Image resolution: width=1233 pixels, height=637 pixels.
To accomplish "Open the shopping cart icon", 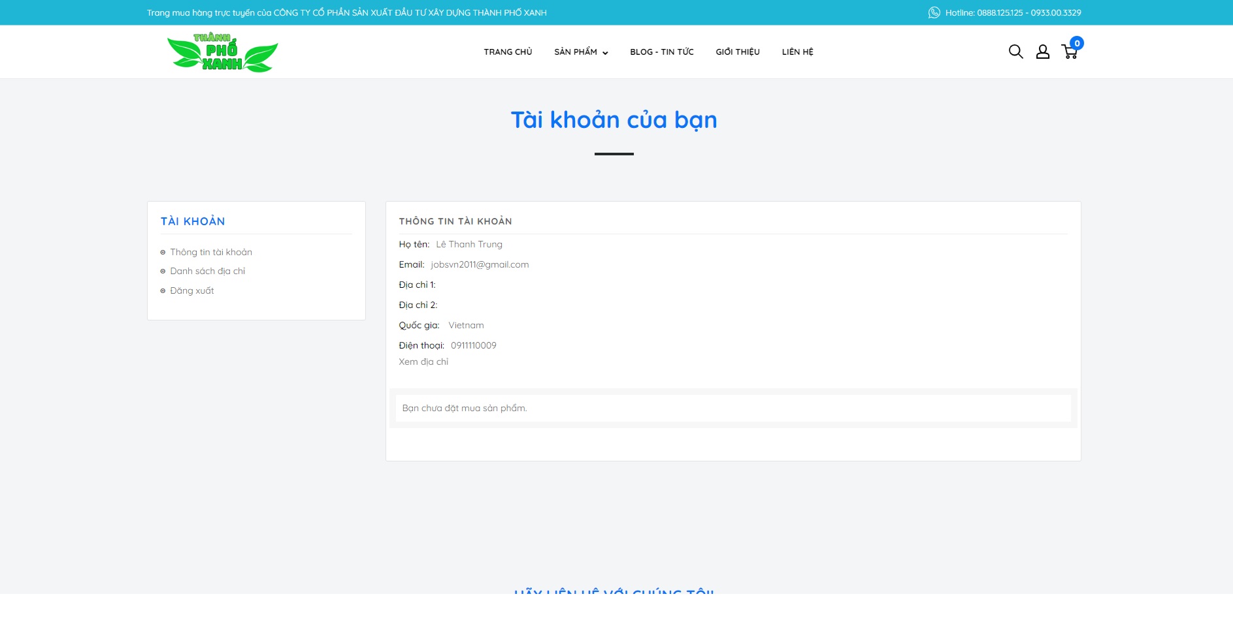I will click(x=1069, y=53).
